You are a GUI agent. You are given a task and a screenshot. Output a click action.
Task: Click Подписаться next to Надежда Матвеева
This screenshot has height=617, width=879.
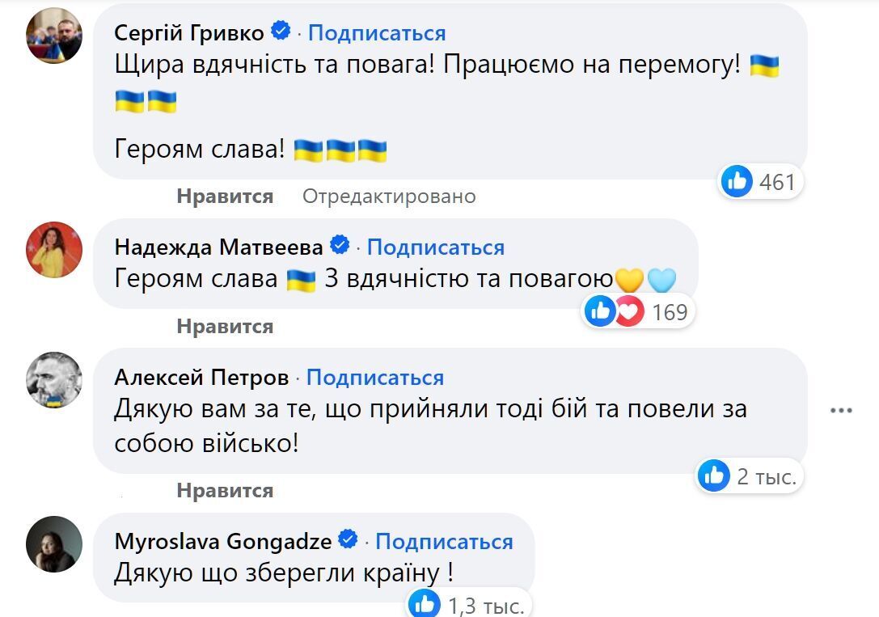[436, 247]
